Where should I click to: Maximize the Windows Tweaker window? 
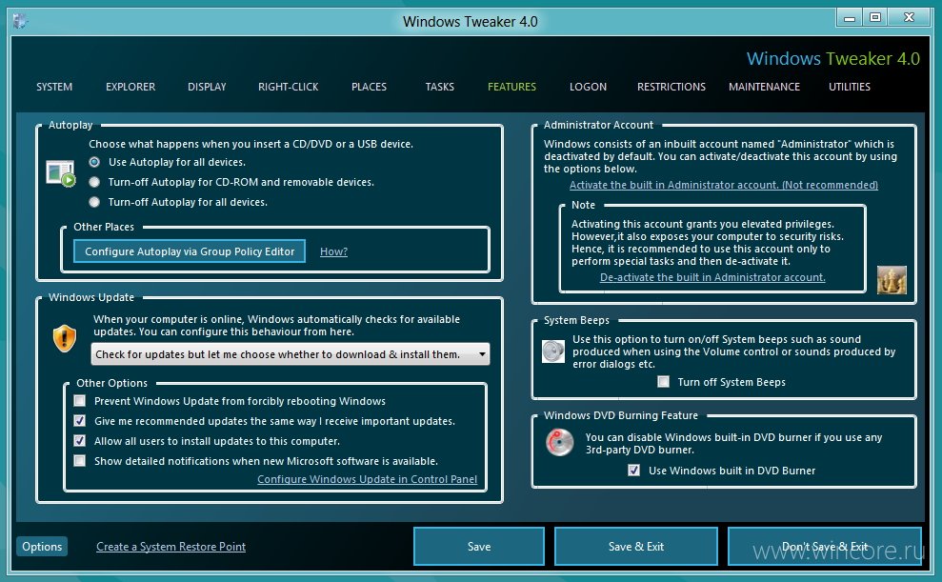[875, 17]
